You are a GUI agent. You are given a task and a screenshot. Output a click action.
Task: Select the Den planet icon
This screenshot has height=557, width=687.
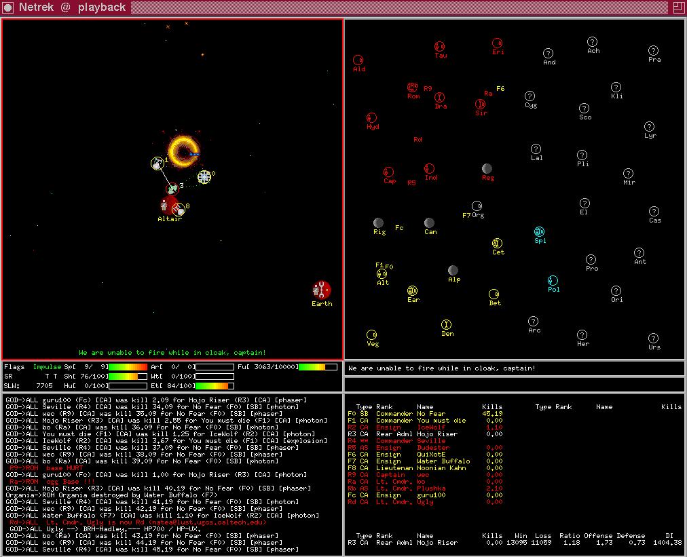(x=446, y=324)
